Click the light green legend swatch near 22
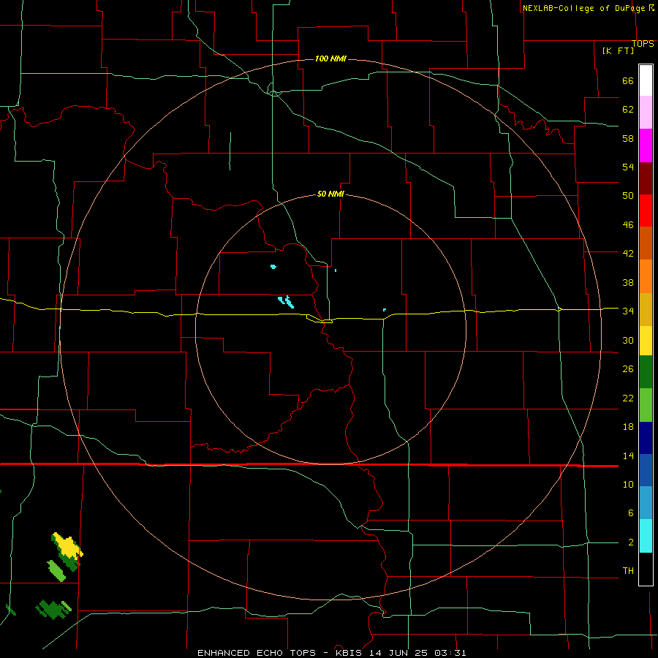 (646, 405)
